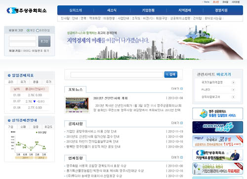This screenshot has height=179, width=247.
Task: Click the search input field
Action: (117, 75)
